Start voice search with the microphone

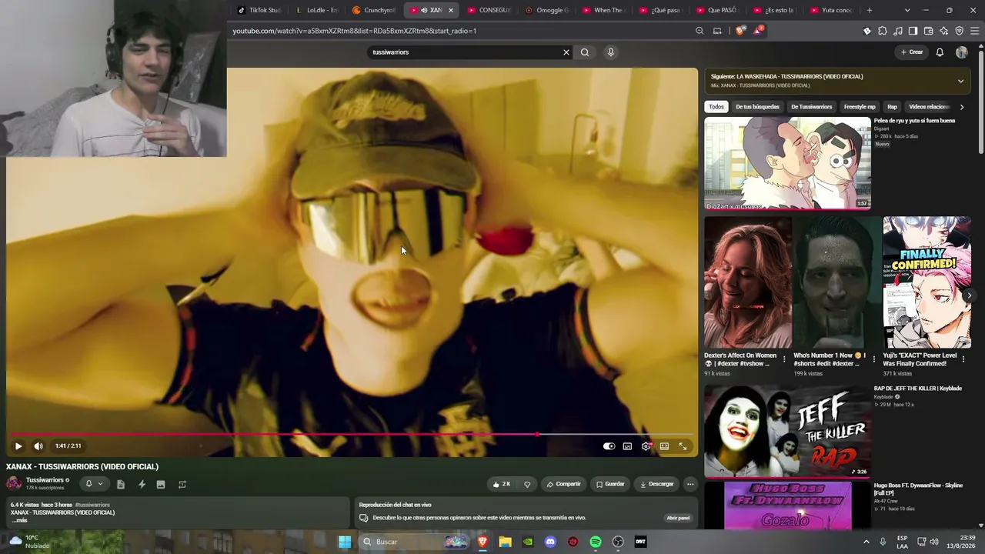coord(611,52)
